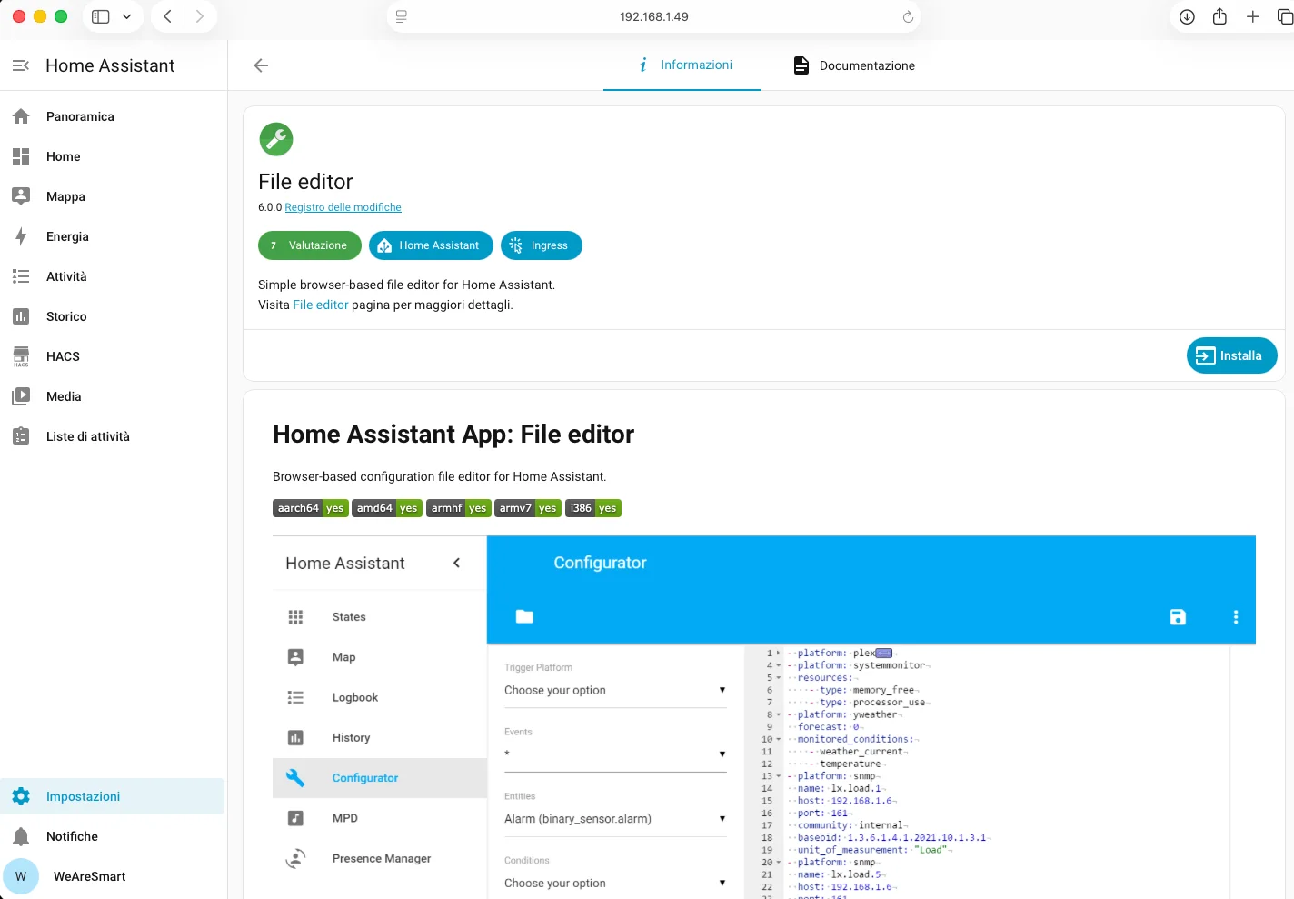1294x899 pixels.
Task: Open the WeAreSmart user profile
Action: coord(114,876)
